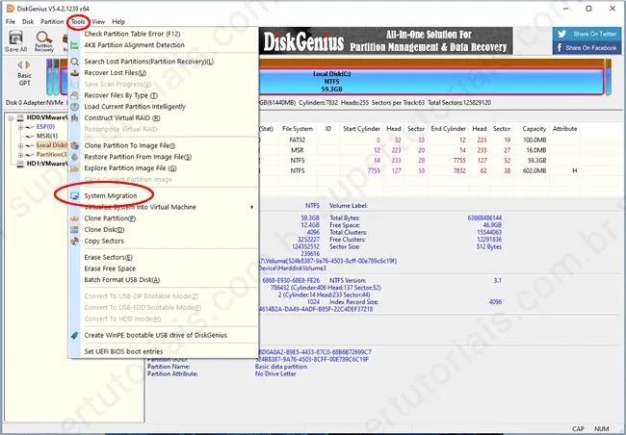Expand the ESP(0) partition node

[x=20, y=127]
